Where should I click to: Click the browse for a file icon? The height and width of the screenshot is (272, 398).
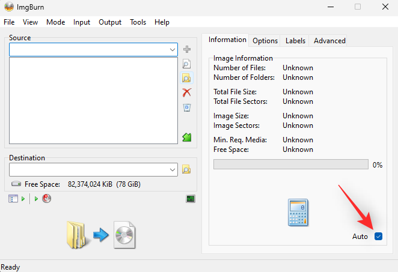click(x=186, y=64)
